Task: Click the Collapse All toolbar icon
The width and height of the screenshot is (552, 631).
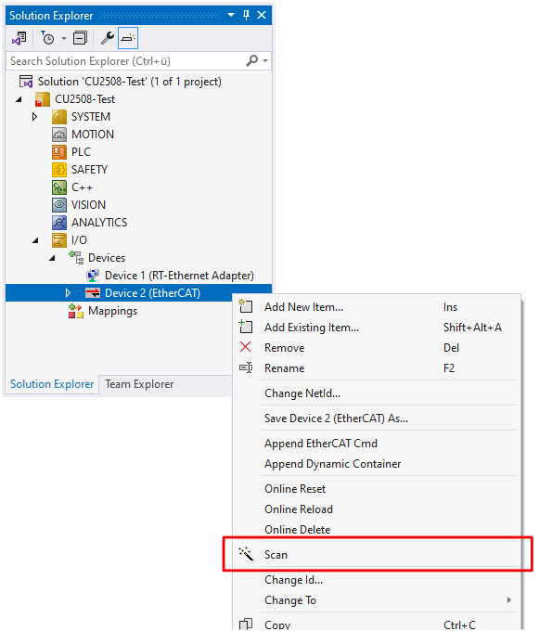Action: [80, 38]
